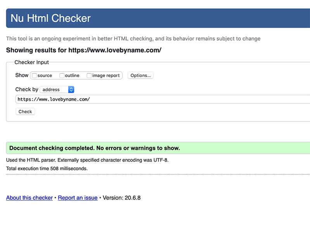Tick the outline checkbox

[x=62, y=75]
